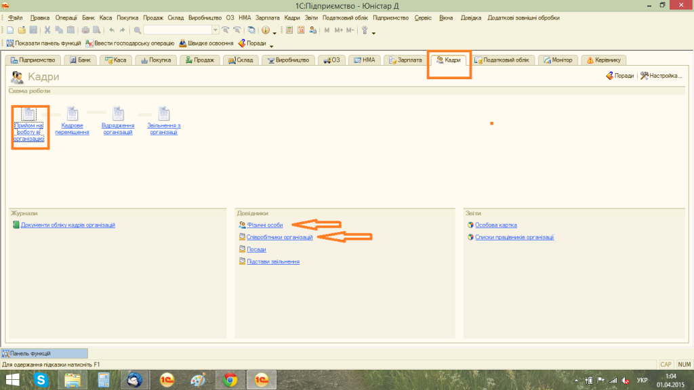This screenshot has width=694, height=390.
Task: Open Print Preview from the toolbar
Action: pos(96,30)
